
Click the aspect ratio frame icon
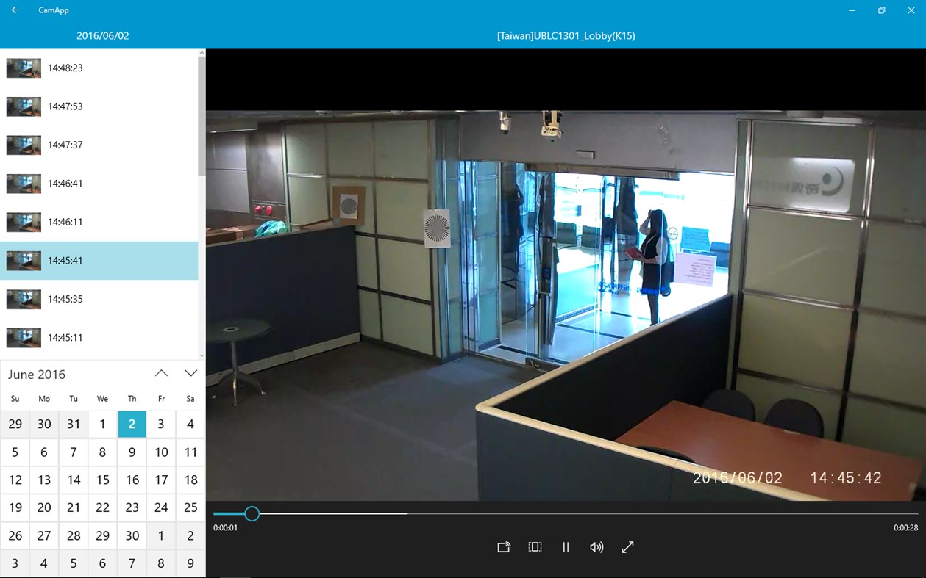(535, 547)
